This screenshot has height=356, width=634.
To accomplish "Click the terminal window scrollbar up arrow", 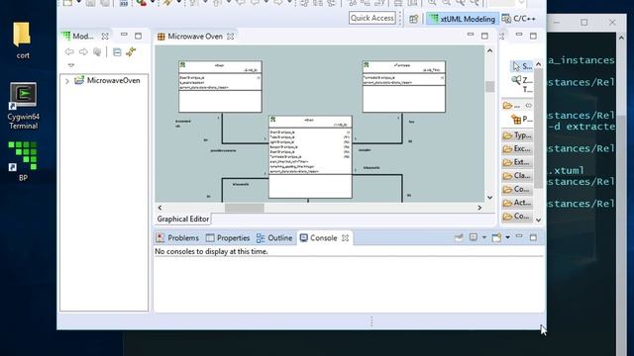I will coord(621,38).
